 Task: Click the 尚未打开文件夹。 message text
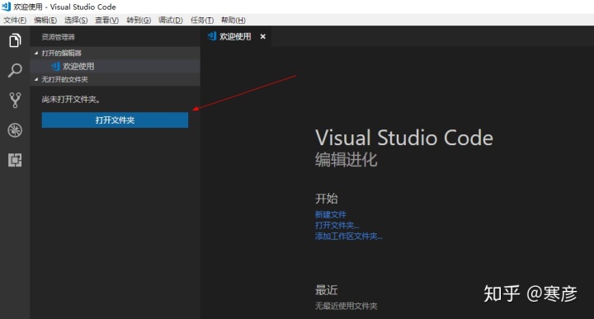[71, 100]
